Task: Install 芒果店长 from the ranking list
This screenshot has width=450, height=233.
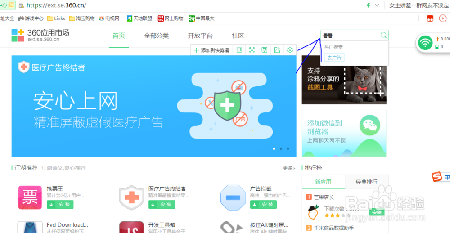Action: point(377,212)
